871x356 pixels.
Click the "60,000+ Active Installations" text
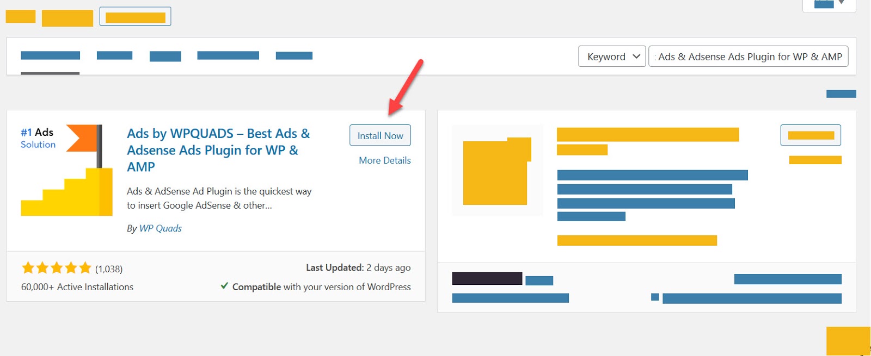pos(77,287)
